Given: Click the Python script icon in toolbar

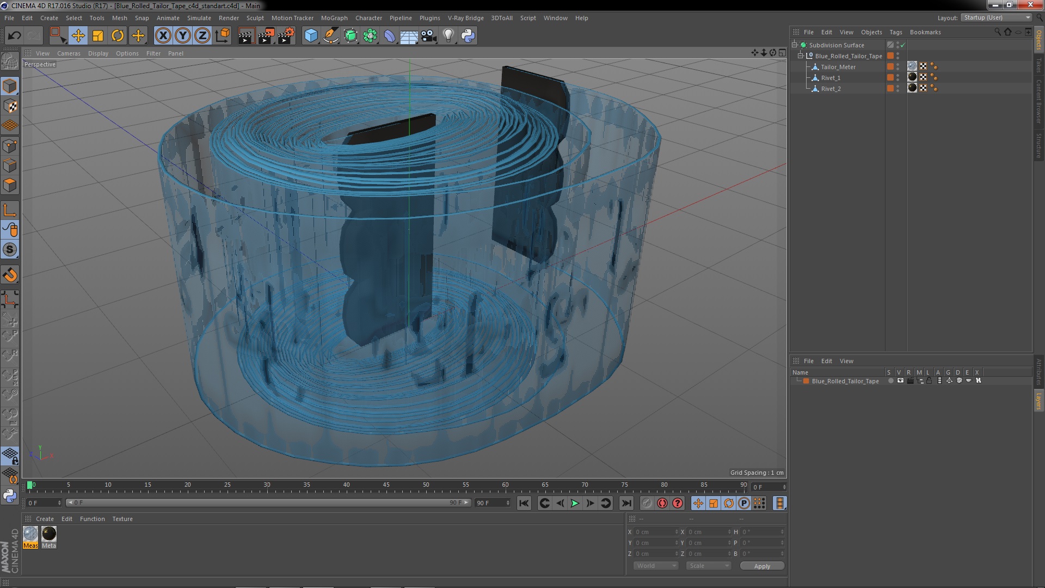Looking at the screenshot, I should click(x=468, y=36).
